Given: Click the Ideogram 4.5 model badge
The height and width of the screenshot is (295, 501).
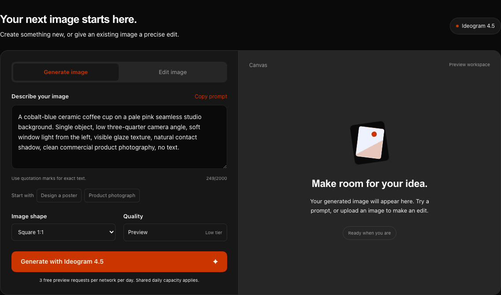Looking at the screenshot, I should coord(475,26).
